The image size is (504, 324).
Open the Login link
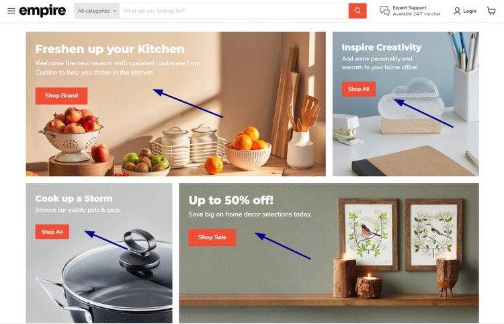469,11
